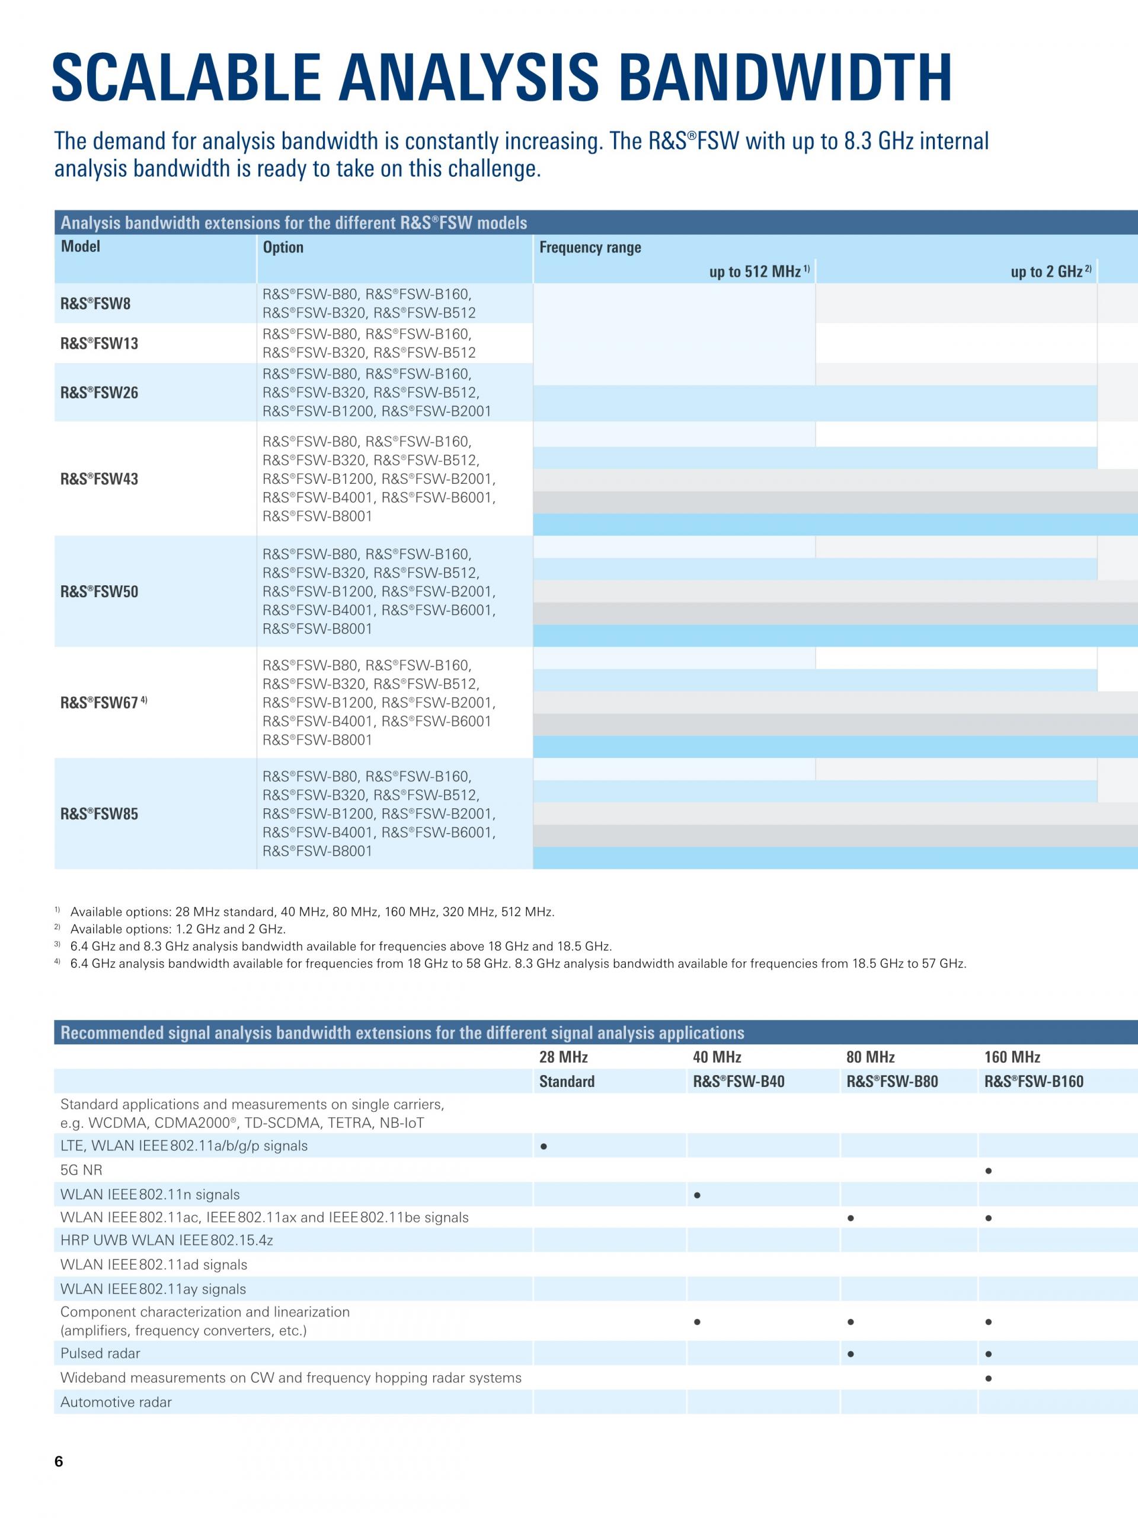1138x1518 pixels.
Task: Click the 'Scalable Analysis Bandwidth' page title
Action: click(501, 75)
